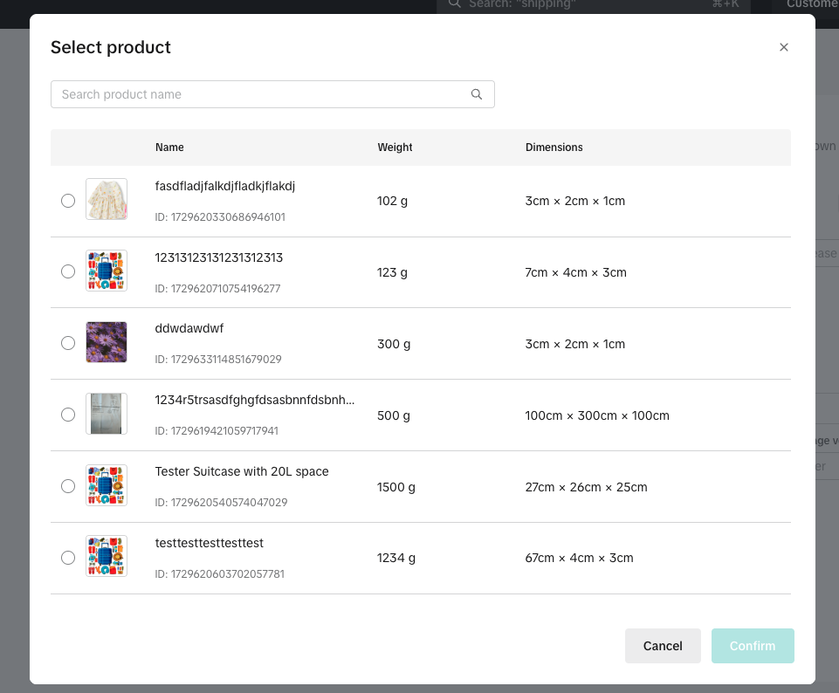Select radio for 500 g product
Image resolution: width=839 pixels, height=693 pixels.
[x=68, y=415]
